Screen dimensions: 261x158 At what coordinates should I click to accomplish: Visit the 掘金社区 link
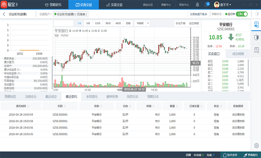pos(148,5)
